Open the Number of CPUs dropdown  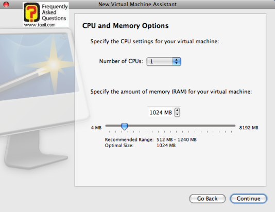point(163,62)
